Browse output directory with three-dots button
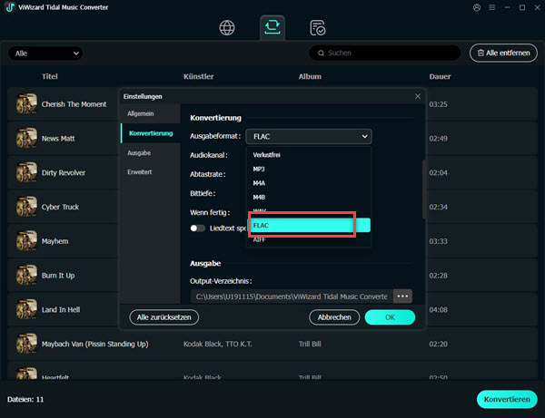Screen dimensions: 545x418 [402, 296]
